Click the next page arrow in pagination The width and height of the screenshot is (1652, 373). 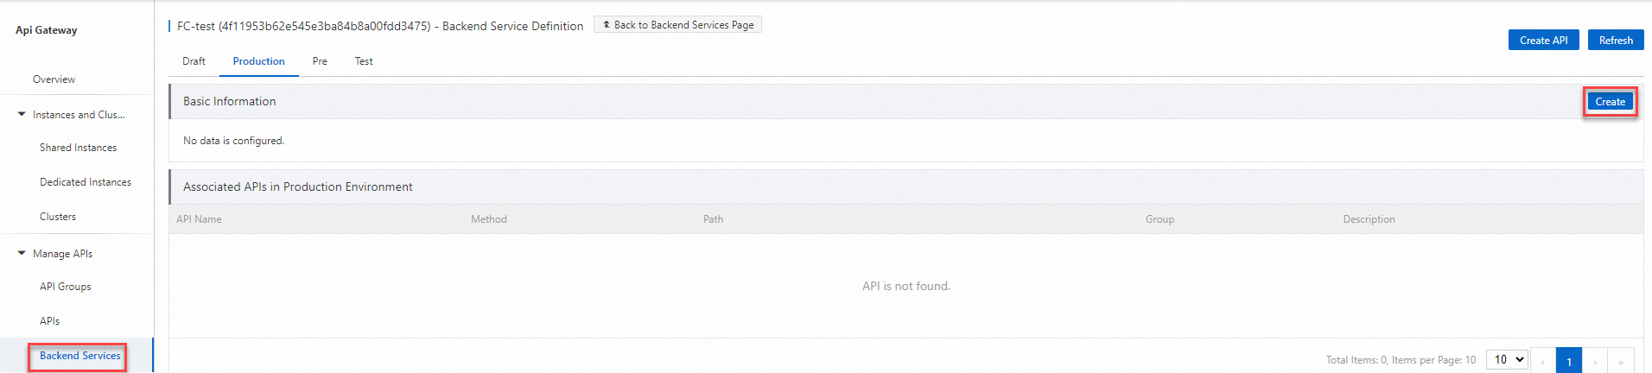coord(1595,361)
